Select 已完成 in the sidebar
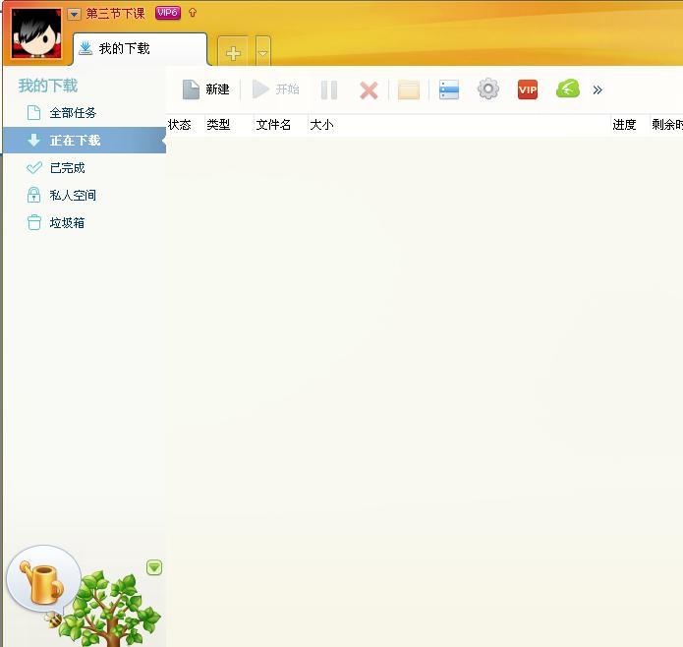The height and width of the screenshot is (647, 683). click(x=85, y=168)
